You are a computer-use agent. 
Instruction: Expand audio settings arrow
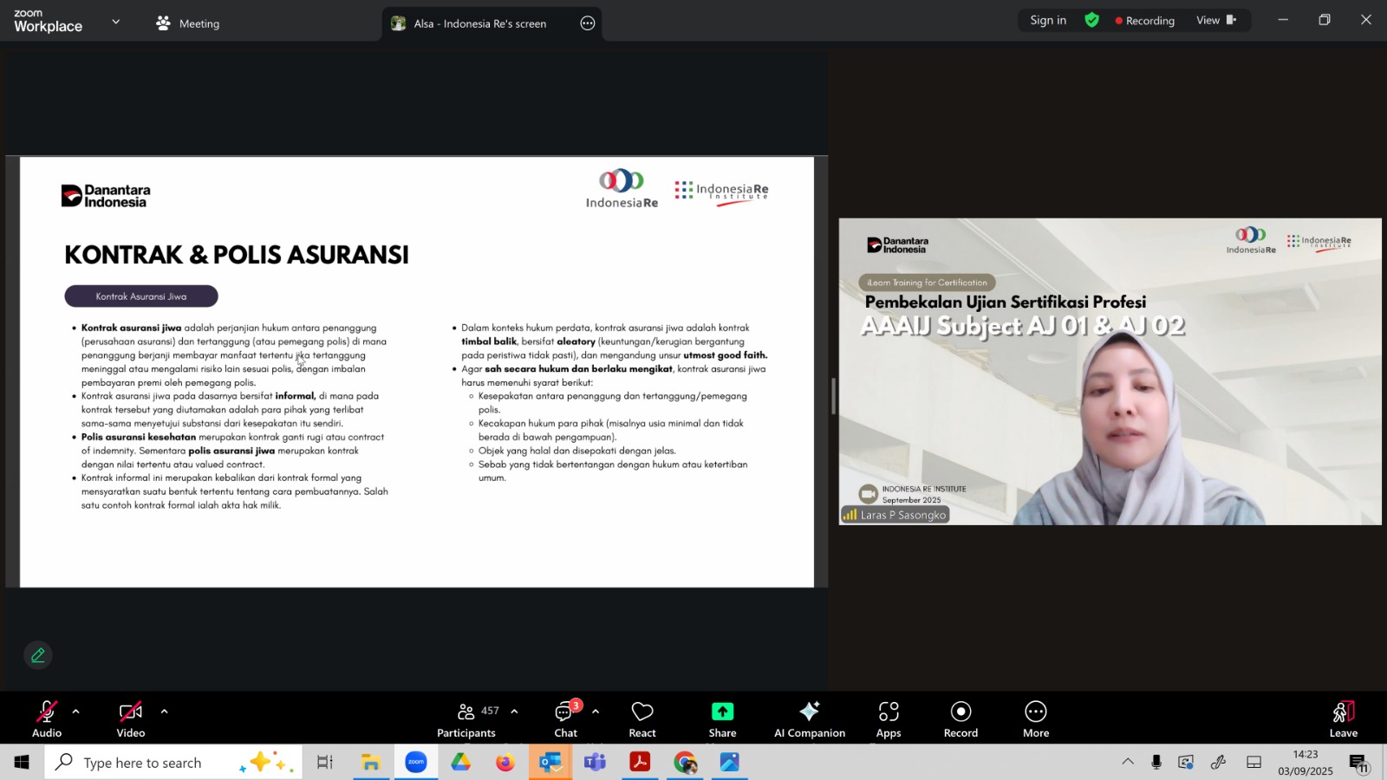pyautogui.click(x=76, y=712)
